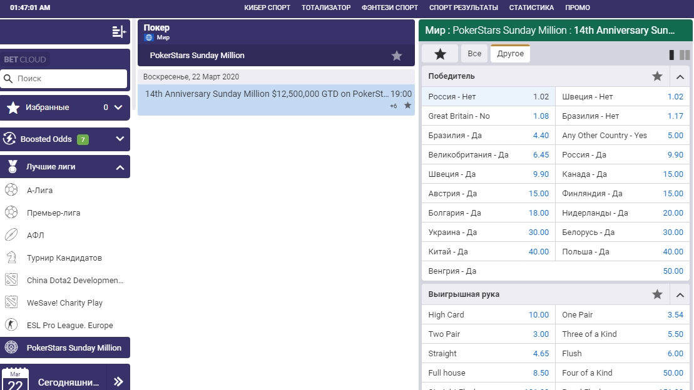694x390 pixels.
Task: Open СПОРТ РЕЗУЛЬТАТЫ menu
Action: tap(464, 7)
